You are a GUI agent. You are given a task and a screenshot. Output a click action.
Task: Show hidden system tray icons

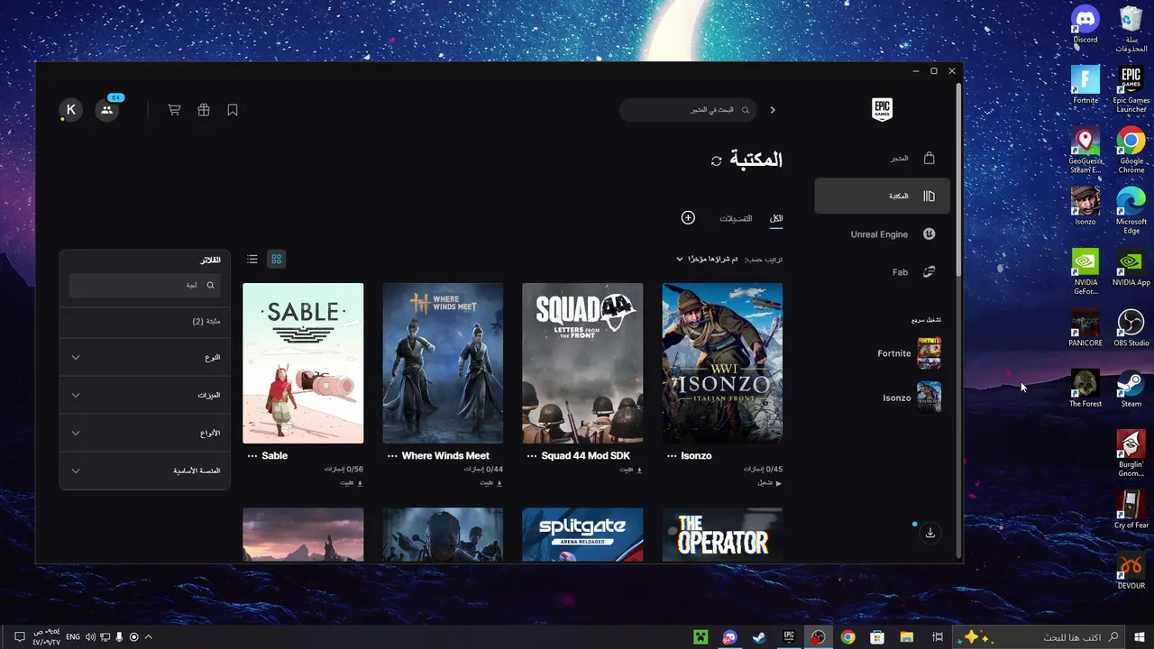point(148,637)
